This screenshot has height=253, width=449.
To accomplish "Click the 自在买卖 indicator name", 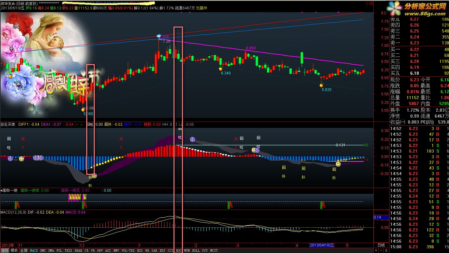I will pos(8,124).
